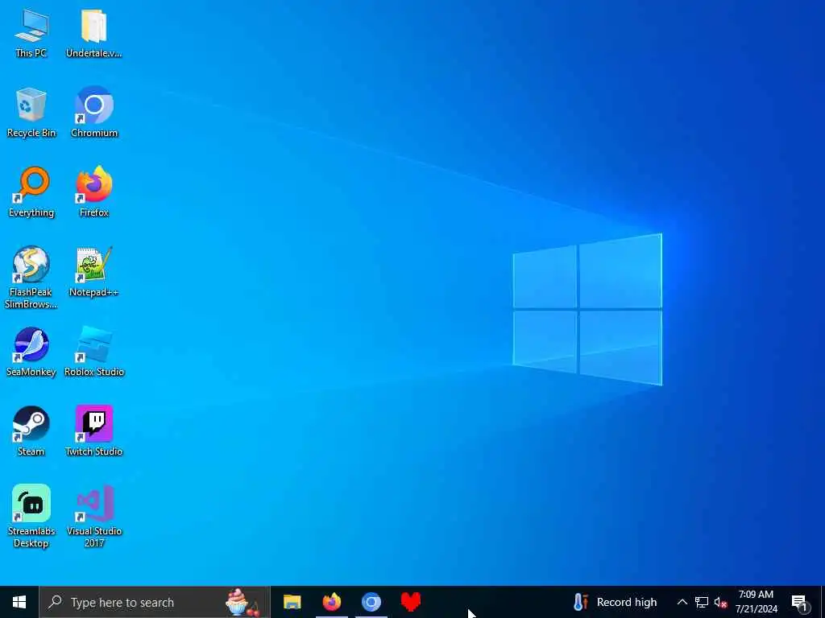Open the Undertale folder on desktop
This screenshot has height=618, width=825.
(x=93, y=33)
